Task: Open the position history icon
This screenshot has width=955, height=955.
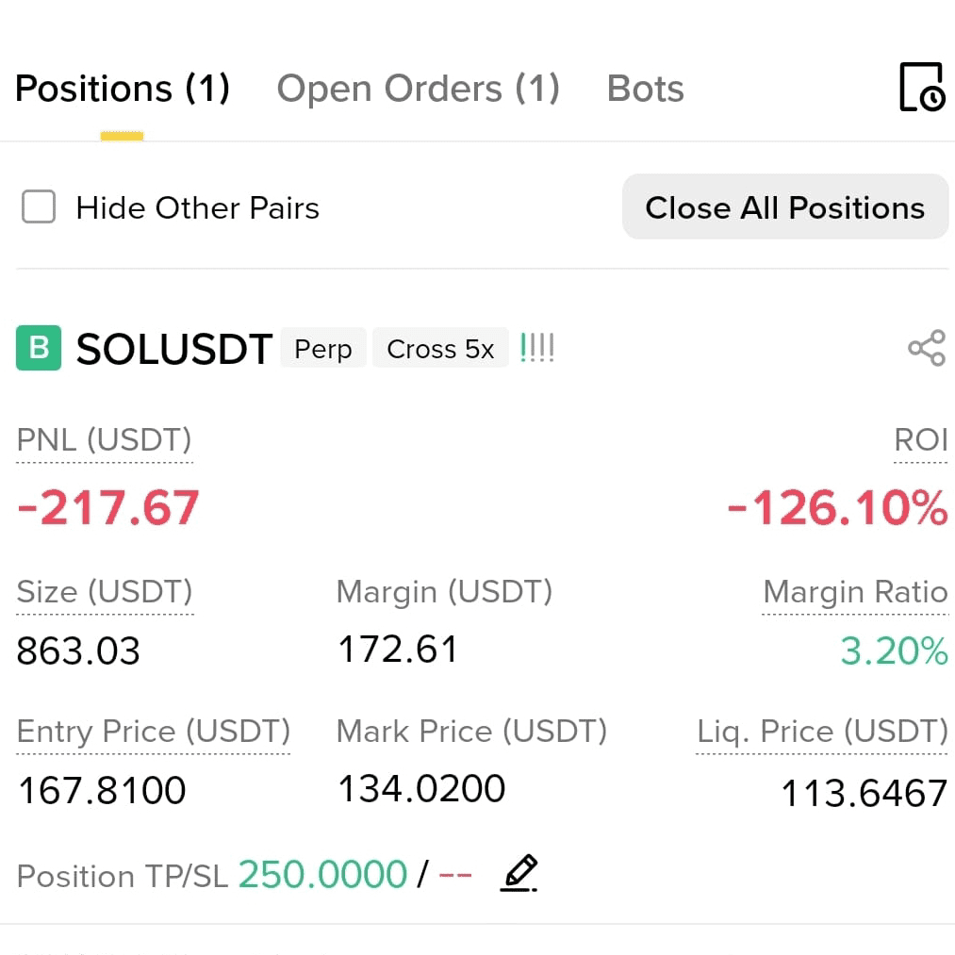Action: 922,88
